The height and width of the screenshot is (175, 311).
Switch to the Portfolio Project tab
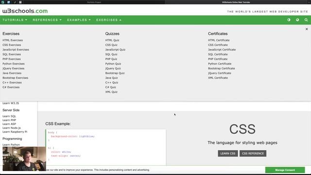(94, 2)
